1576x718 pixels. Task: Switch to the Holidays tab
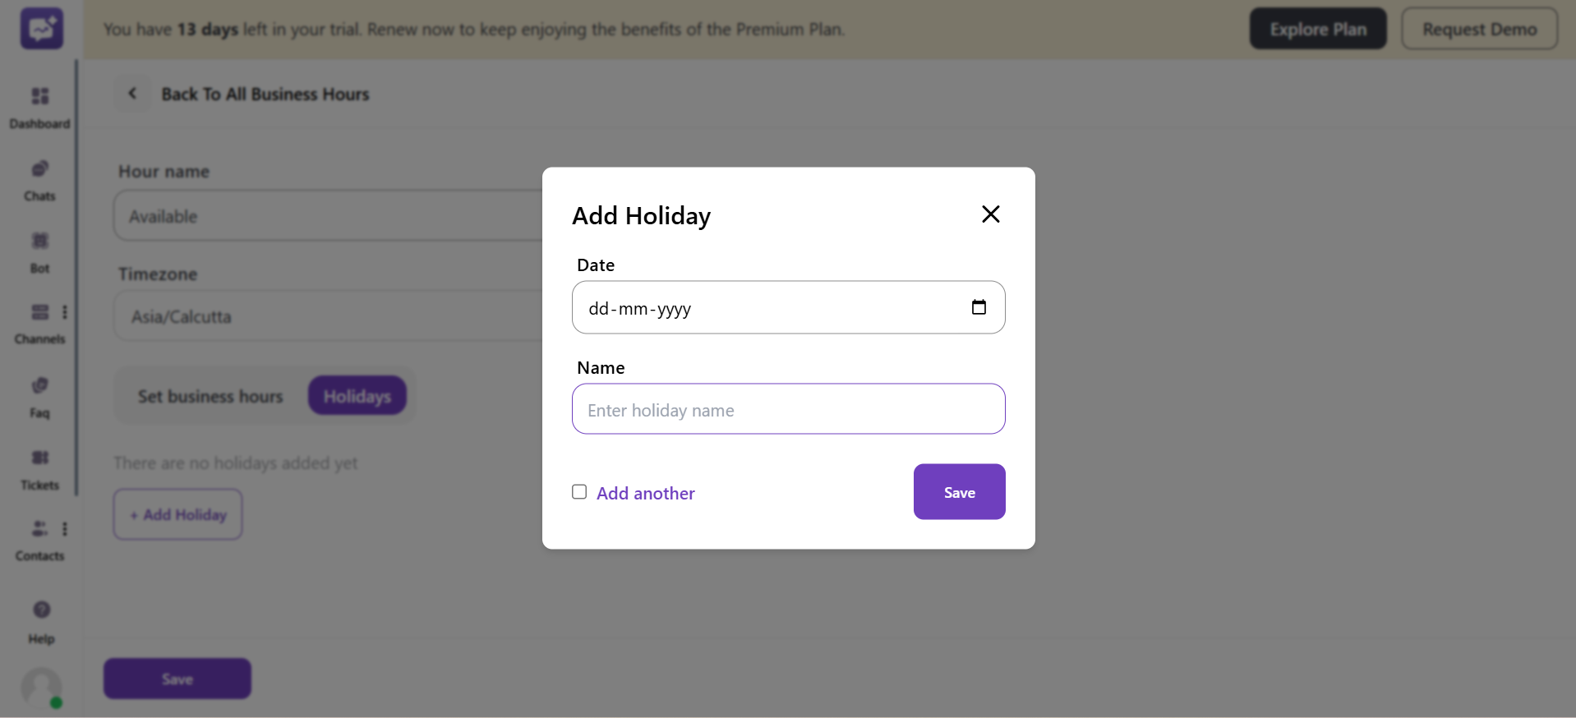[x=357, y=395]
